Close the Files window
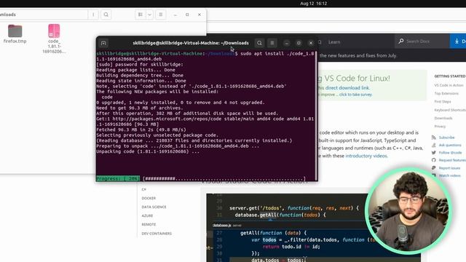Screen dimensions: 466x262 [x=200, y=15]
